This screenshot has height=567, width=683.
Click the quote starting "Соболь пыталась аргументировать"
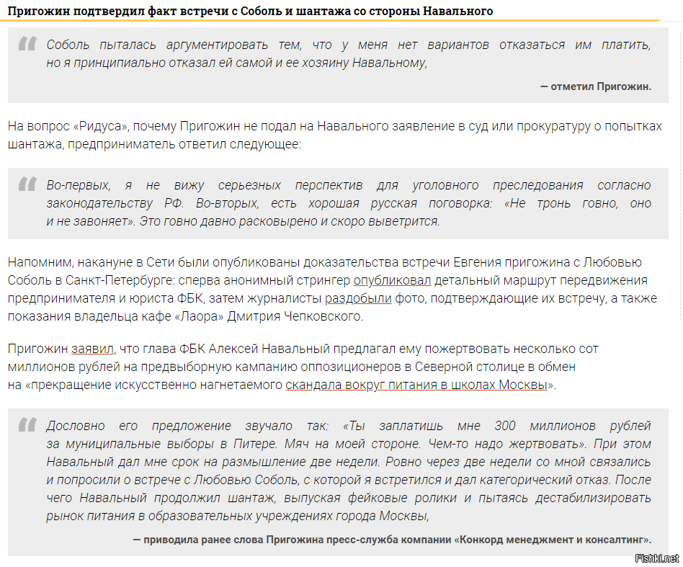coord(349,53)
